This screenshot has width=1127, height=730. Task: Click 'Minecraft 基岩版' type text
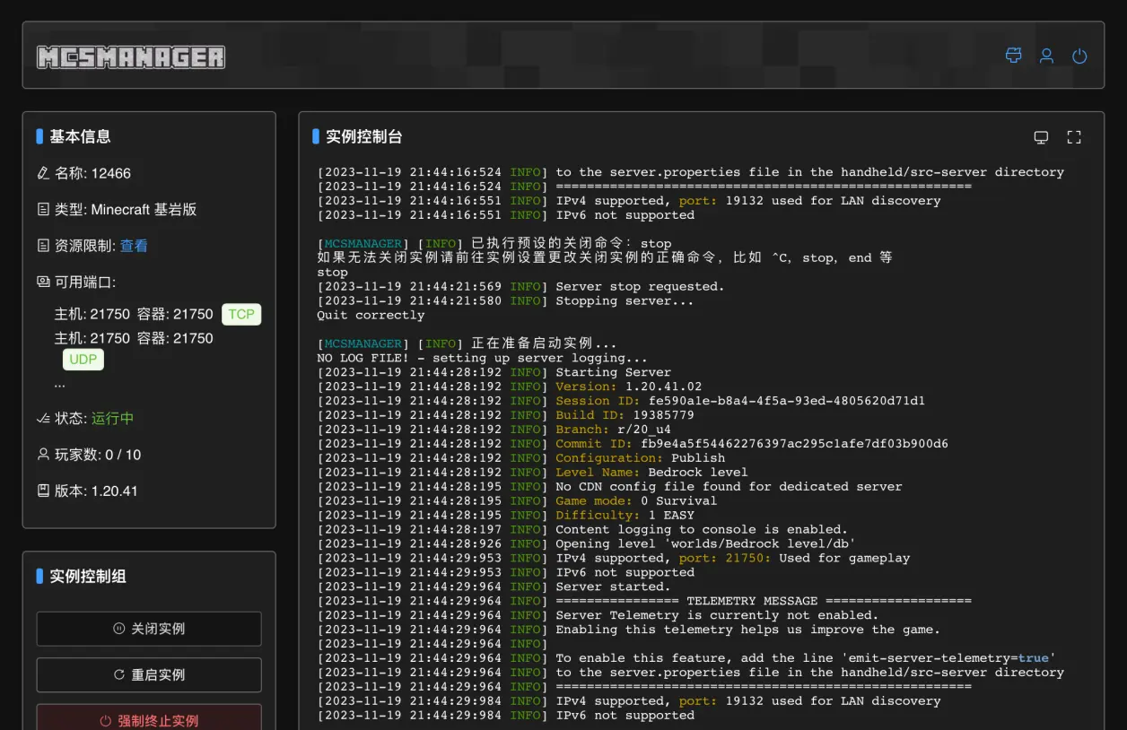point(144,209)
